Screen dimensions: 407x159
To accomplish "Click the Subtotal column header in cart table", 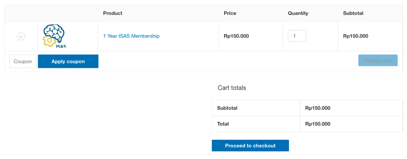I will click(353, 13).
